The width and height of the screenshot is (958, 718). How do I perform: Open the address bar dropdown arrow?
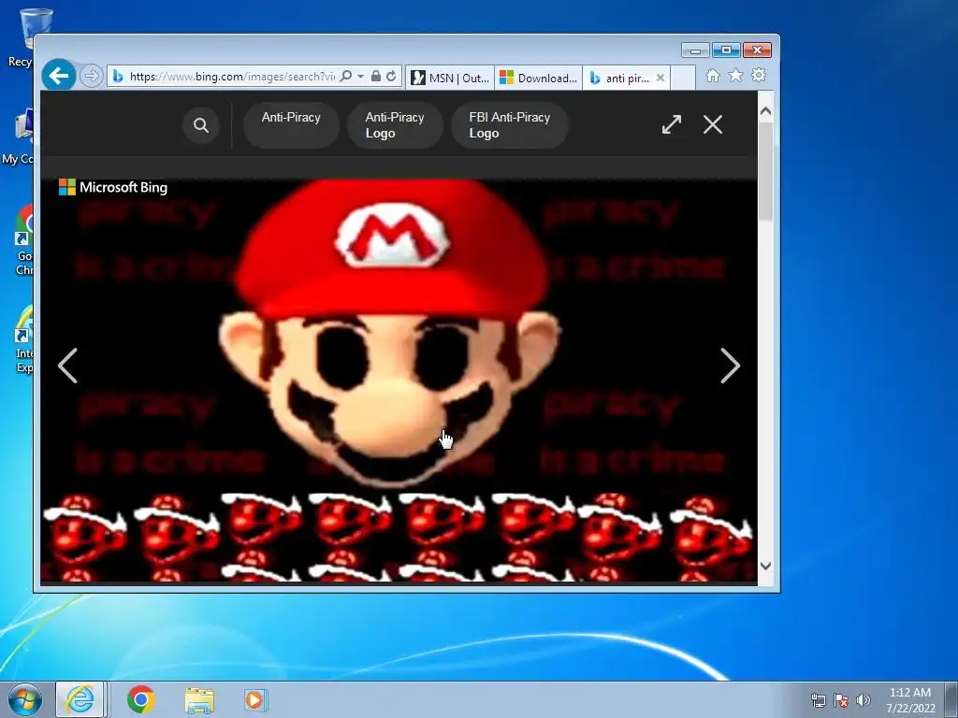click(x=360, y=77)
